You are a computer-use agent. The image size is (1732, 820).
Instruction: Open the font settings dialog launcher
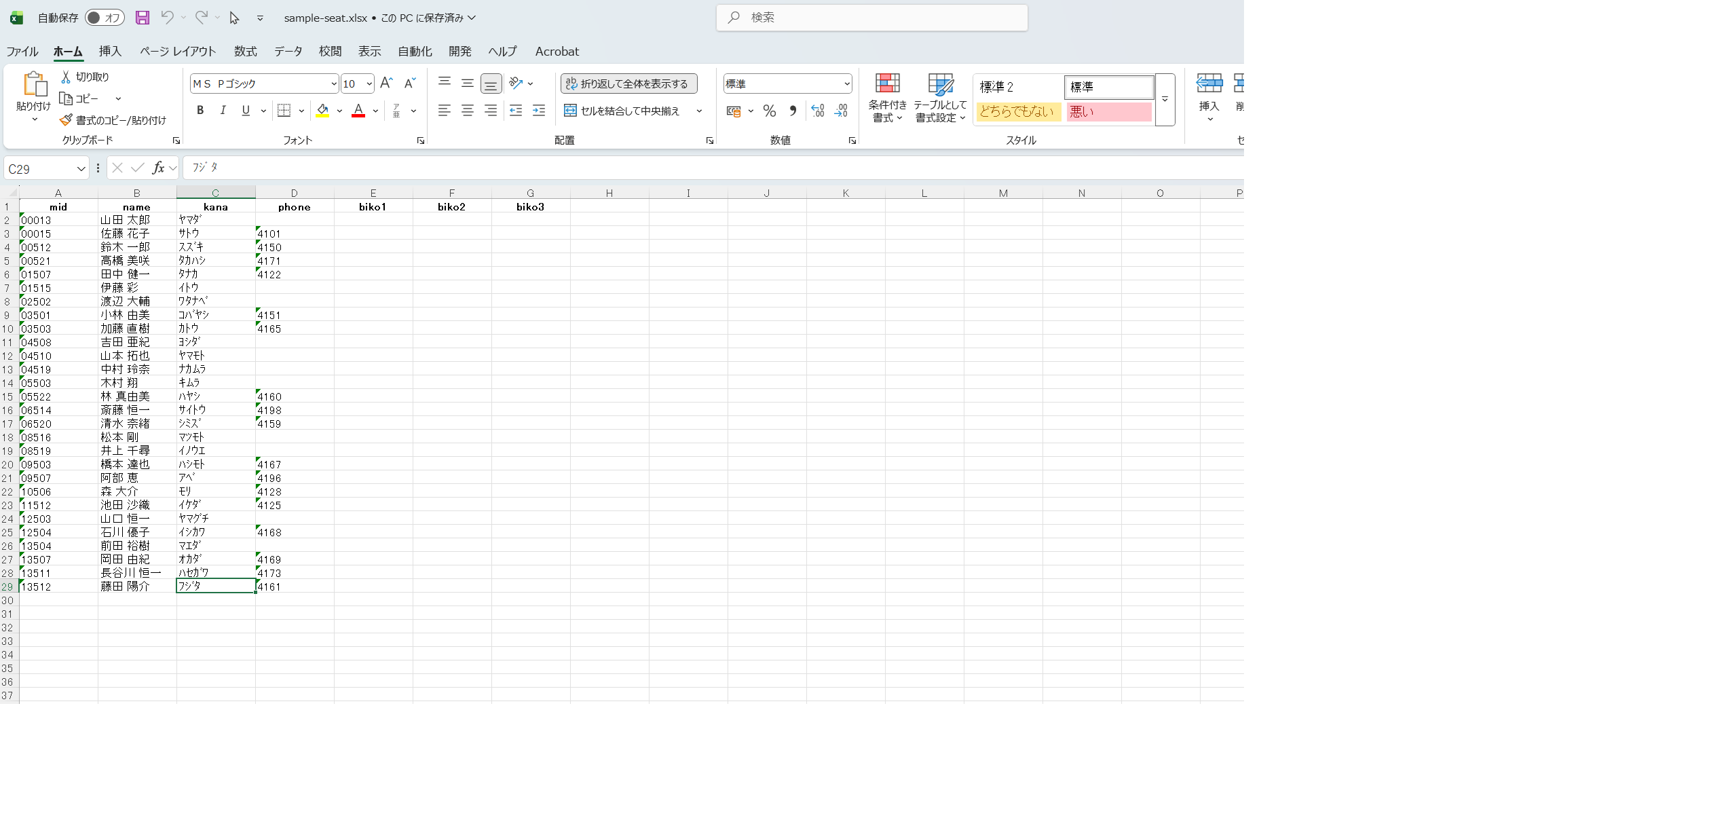click(x=420, y=141)
